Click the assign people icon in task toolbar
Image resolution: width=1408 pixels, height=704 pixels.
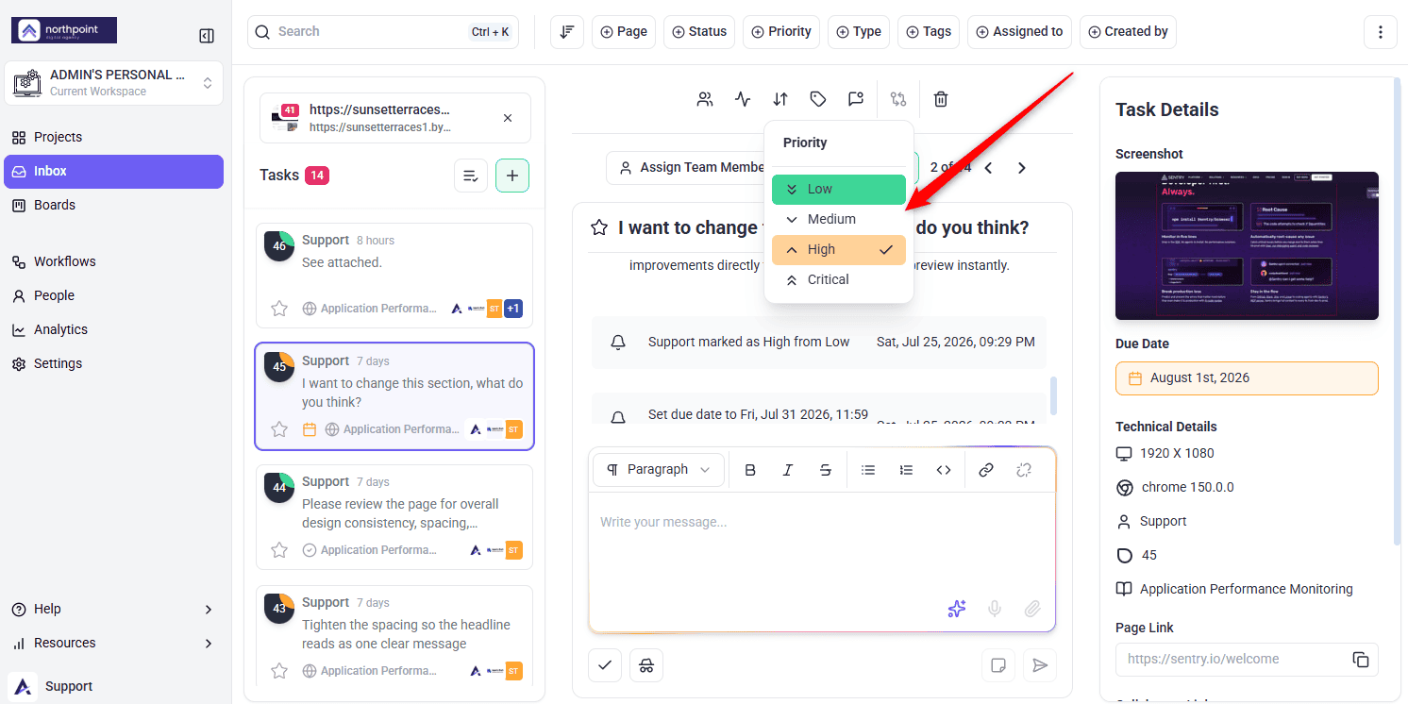click(705, 99)
